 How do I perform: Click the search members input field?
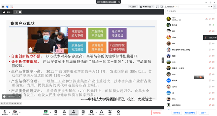[x=190, y=11]
